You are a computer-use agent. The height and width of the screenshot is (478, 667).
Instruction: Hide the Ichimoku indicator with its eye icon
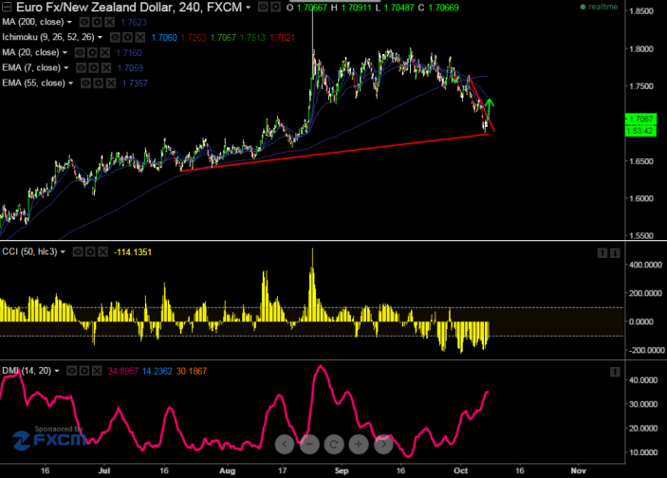click(x=115, y=37)
